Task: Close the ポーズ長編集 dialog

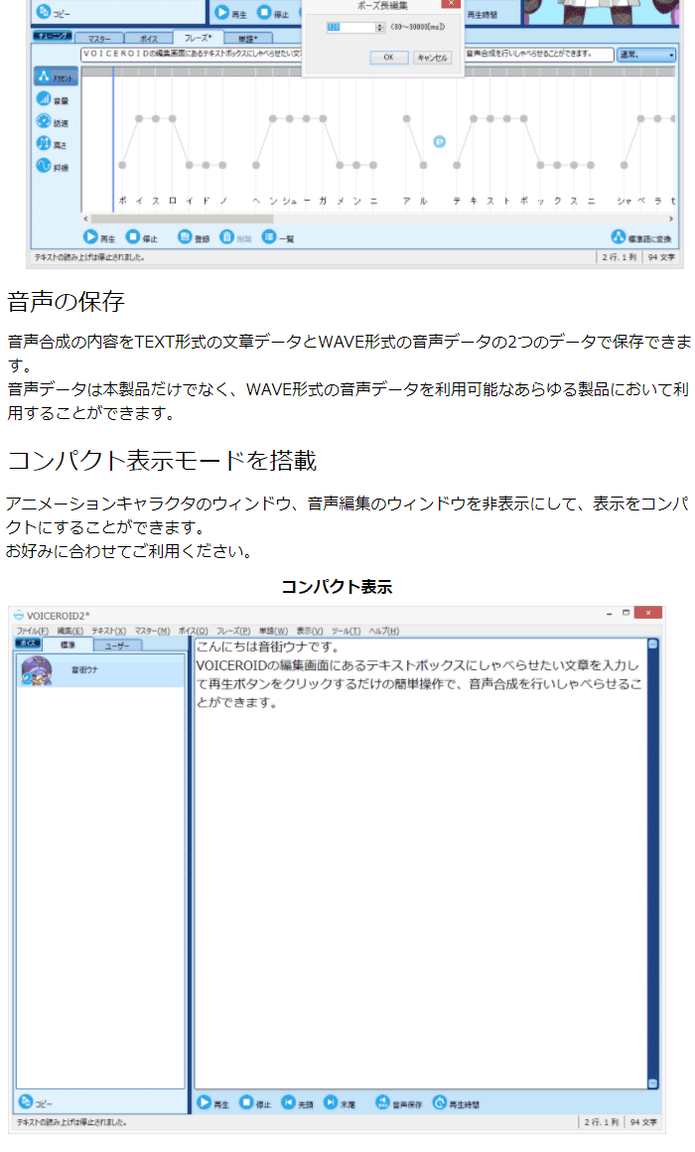Action: coord(451,4)
